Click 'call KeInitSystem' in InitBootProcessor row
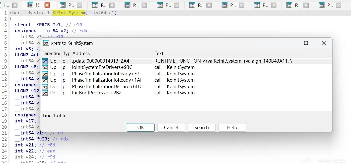Image resolution: width=351 pixels, height=163 pixels. click(175, 93)
